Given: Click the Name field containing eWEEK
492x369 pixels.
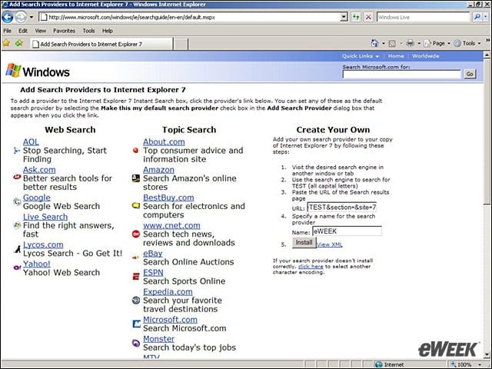Looking at the screenshot, I should pyautogui.click(x=347, y=231).
